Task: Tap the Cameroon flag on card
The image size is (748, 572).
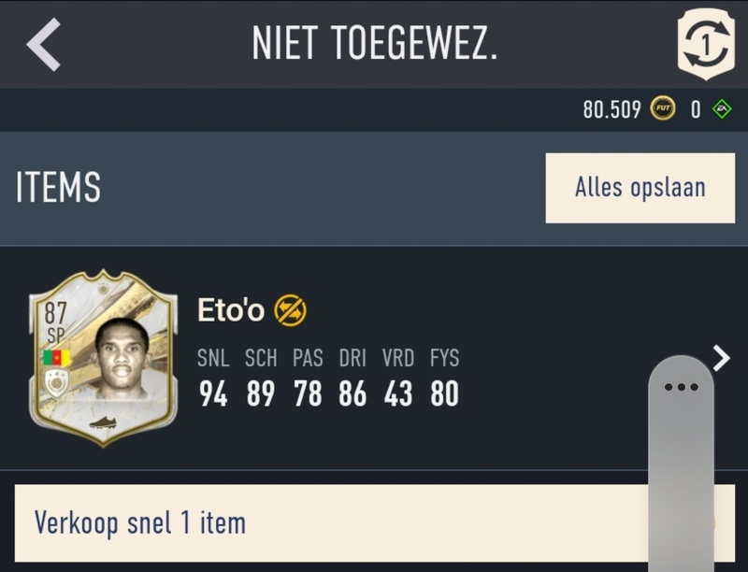Action: (57, 357)
